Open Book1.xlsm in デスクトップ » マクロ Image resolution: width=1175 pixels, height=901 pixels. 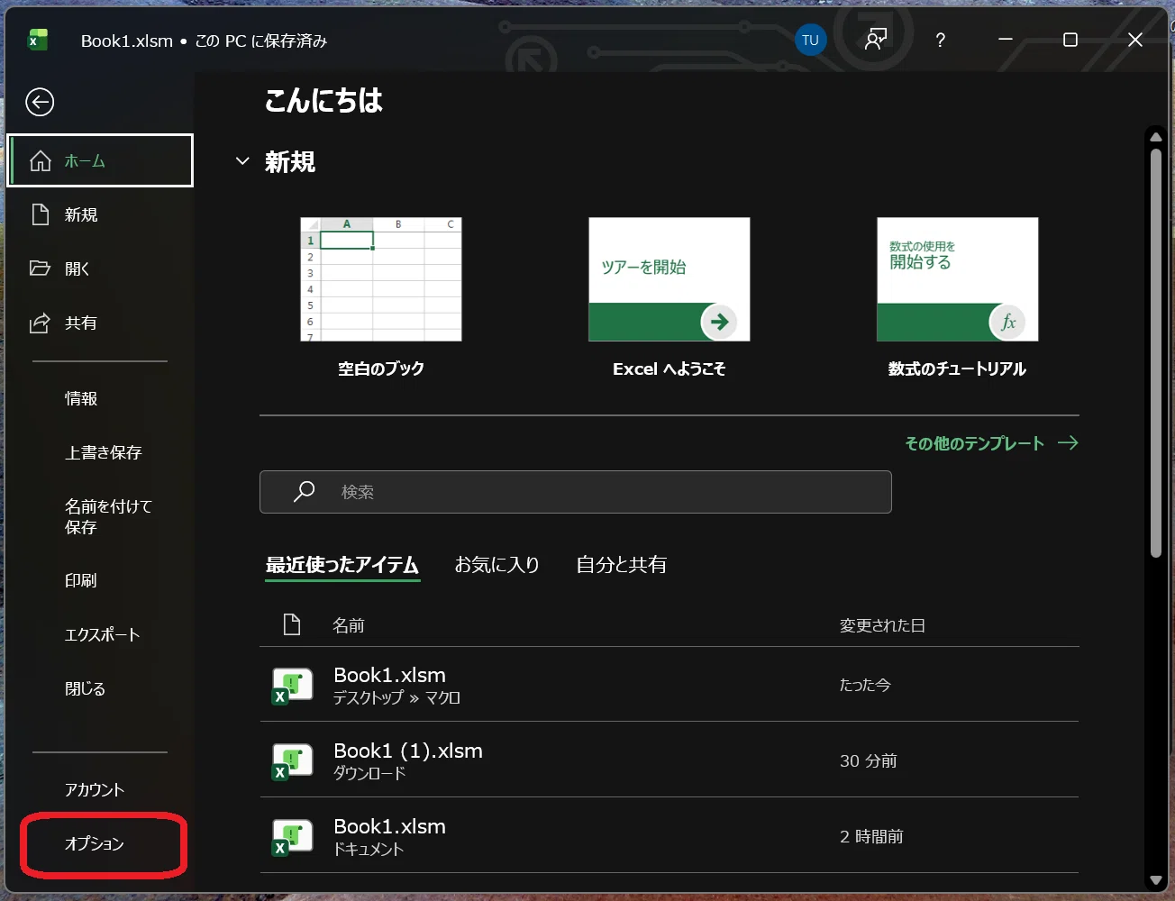tap(669, 685)
